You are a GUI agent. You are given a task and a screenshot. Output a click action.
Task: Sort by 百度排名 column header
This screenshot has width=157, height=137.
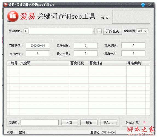tap(107, 63)
